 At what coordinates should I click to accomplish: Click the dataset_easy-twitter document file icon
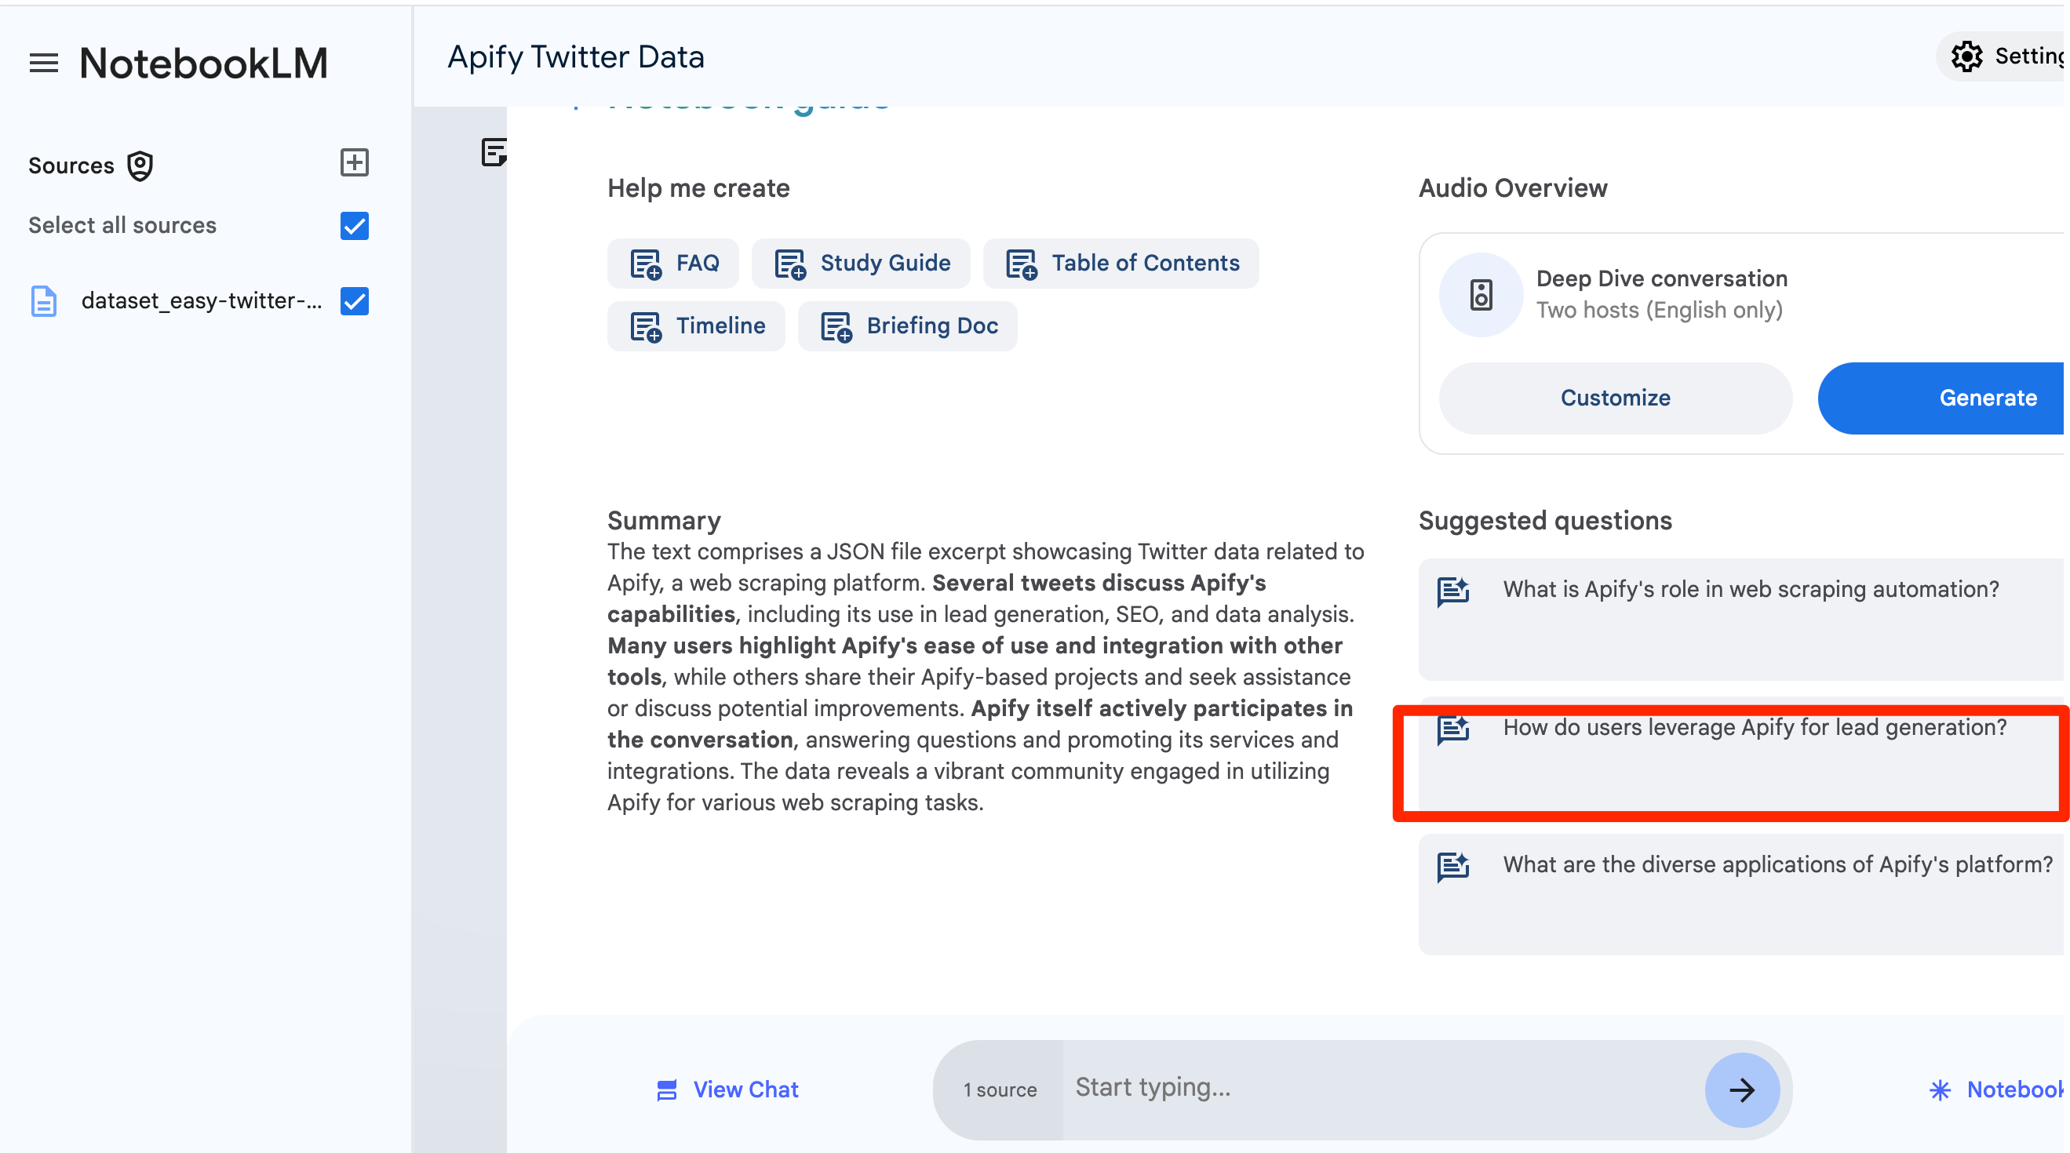43,301
